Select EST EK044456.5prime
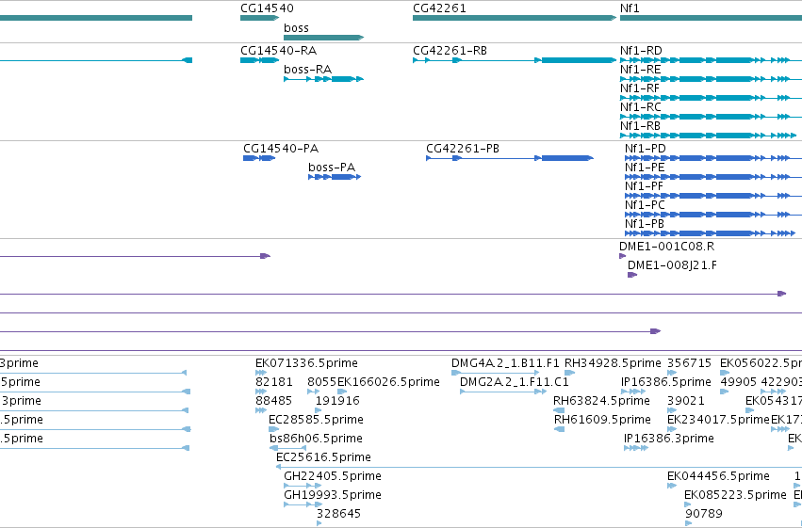The image size is (802, 528). [x=672, y=487]
